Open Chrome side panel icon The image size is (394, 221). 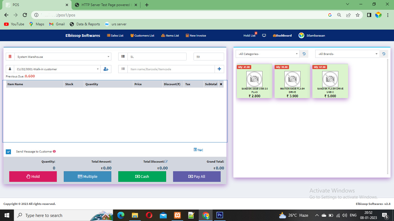pos(369,15)
